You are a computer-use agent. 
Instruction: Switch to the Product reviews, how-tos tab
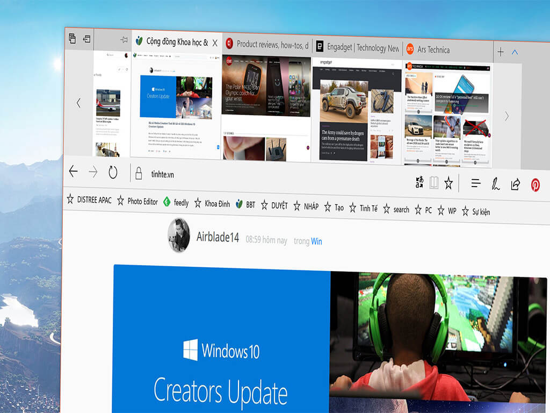click(267, 45)
